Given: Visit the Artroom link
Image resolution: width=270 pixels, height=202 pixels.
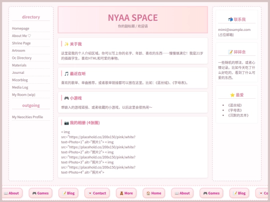Looking at the screenshot, I should (18, 50).
